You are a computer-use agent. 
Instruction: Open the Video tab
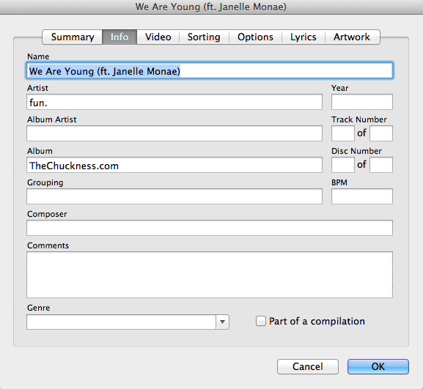[158, 37]
